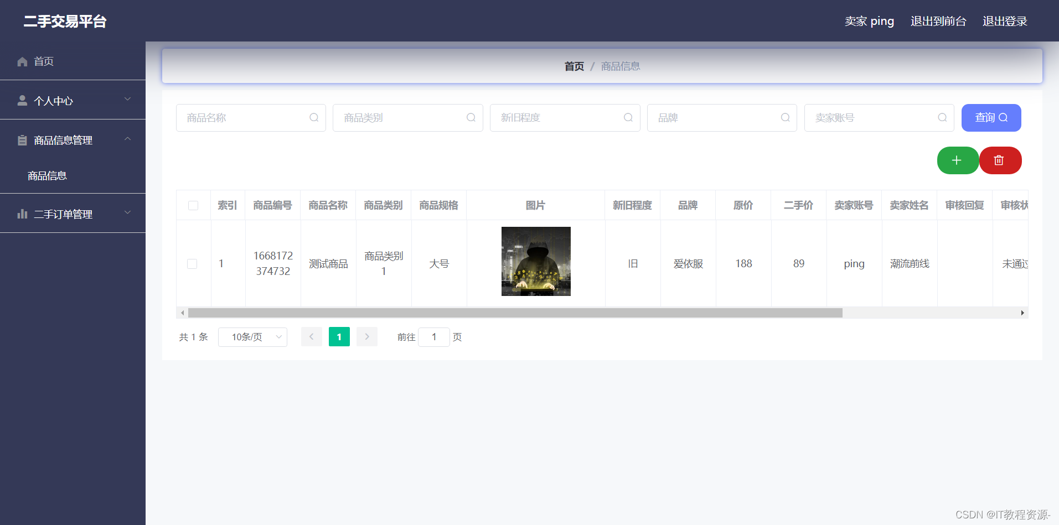This screenshot has width=1059, height=525.
Task: Expand the 个人中心 menu
Action: click(x=73, y=100)
